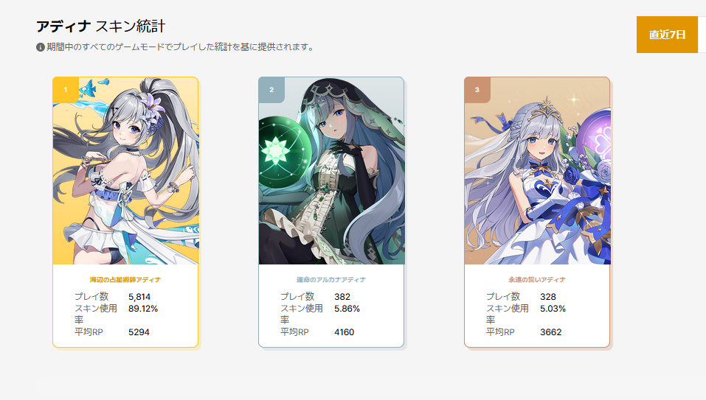The image size is (706, 400).
Task: Click the 5.86% skin usage value
Action: pos(347,309)
